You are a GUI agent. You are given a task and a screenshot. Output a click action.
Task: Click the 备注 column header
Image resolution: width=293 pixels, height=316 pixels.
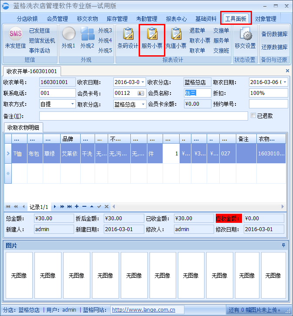point(246,139)
